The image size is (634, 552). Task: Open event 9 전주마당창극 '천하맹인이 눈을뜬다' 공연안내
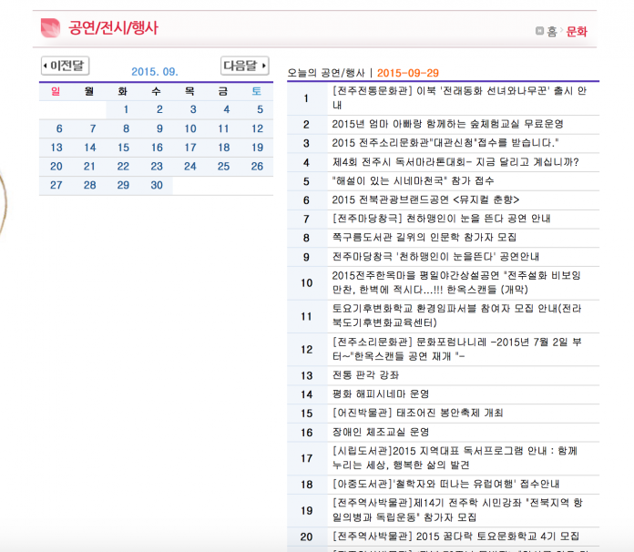435,257
